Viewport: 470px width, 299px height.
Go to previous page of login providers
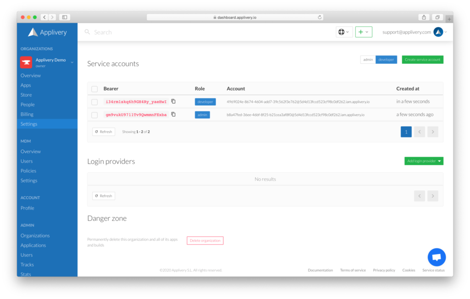tap(420, 196)
